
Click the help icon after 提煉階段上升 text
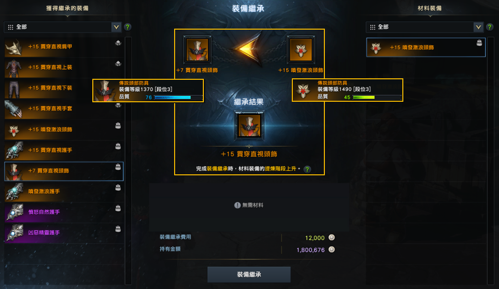click(x=307, y=169)
